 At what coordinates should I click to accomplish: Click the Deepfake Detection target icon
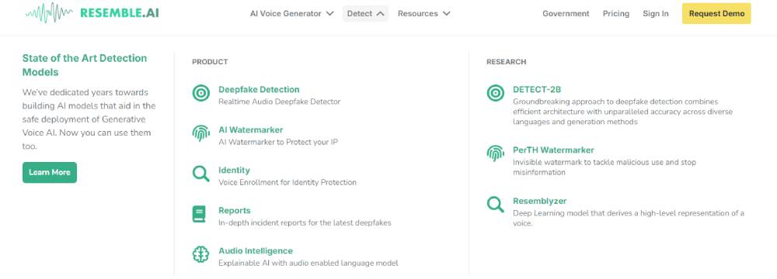click(200, 93)
